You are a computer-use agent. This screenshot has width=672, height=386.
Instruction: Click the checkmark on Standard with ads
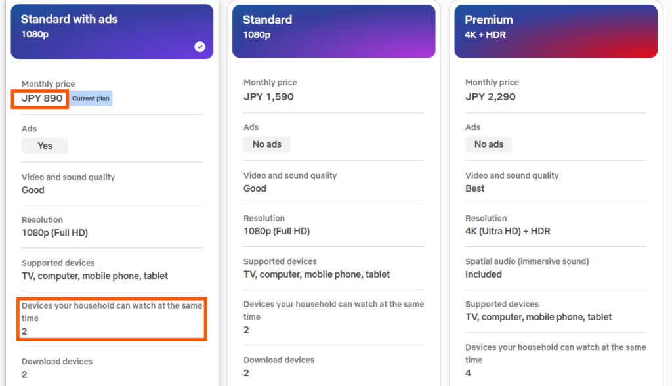tap(200, 47)
